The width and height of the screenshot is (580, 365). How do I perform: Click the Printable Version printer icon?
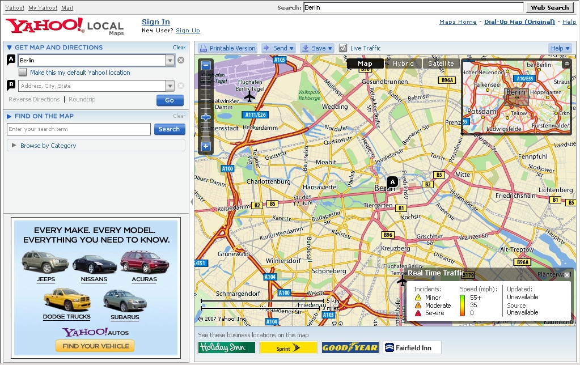click(203, 48)
